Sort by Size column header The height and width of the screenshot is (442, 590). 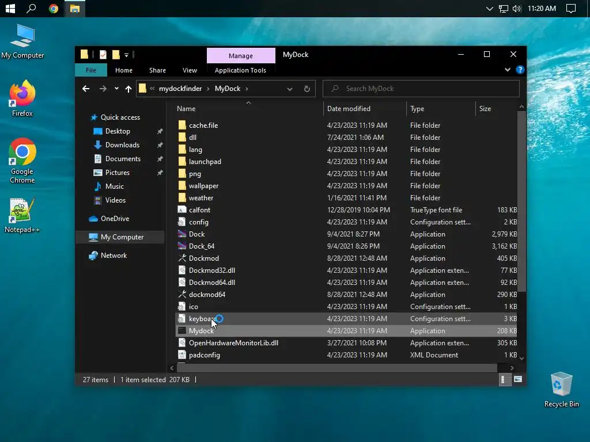(496, 109)
